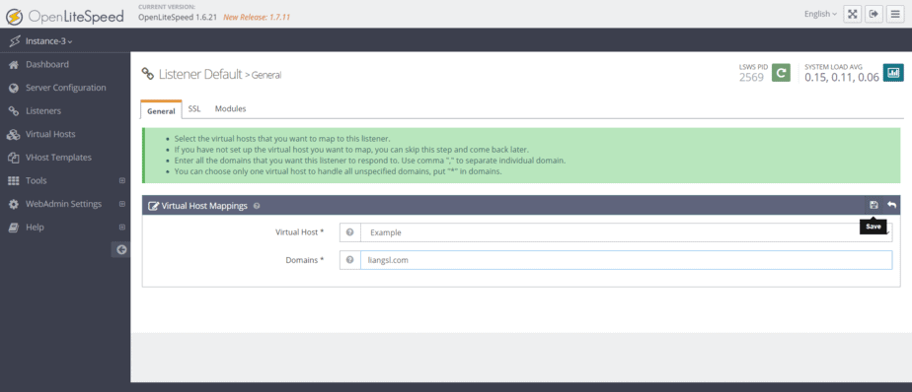
Task: Click the New Release 1.7.11 link
Action: [x=257, y=18]
